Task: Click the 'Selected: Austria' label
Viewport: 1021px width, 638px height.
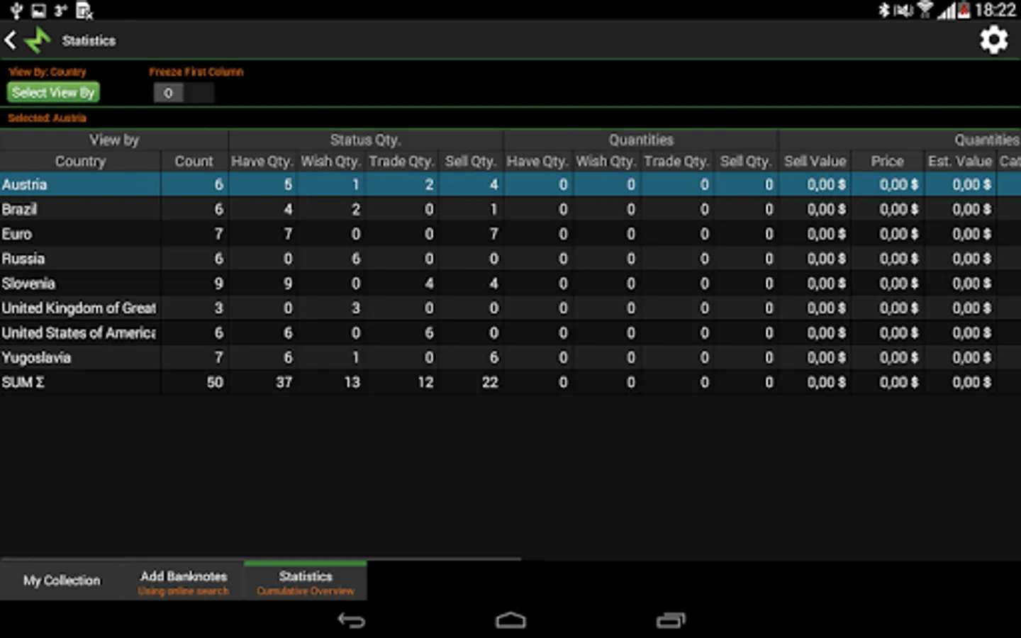Action: [47, 118]
